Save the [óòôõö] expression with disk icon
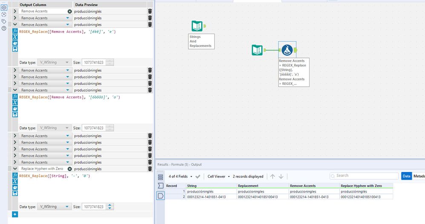Viewport: 425px width, 224px height. (15, 115)
